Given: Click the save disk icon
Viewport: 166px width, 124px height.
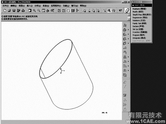Looking at the screenshot, I should (14, 11).
